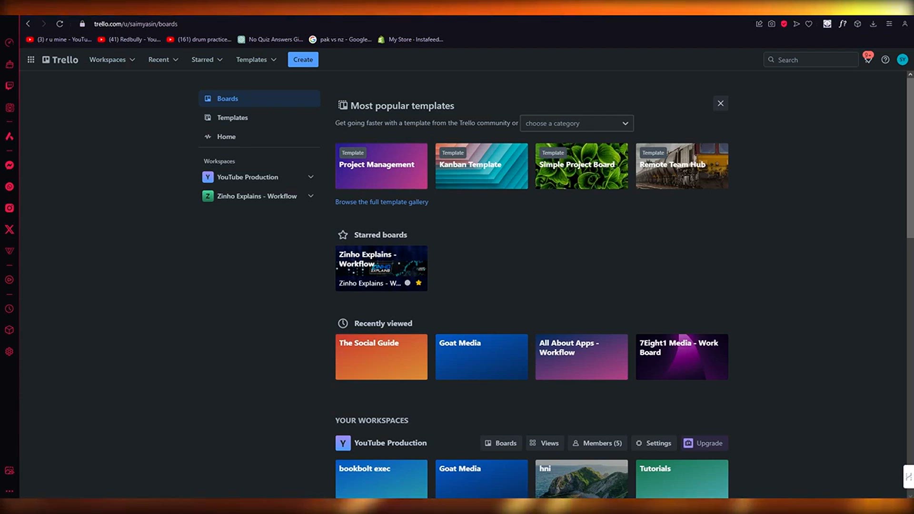Click the Trello Search field
This screenshot has width=914, height=514.
click(x=811, y=59)
